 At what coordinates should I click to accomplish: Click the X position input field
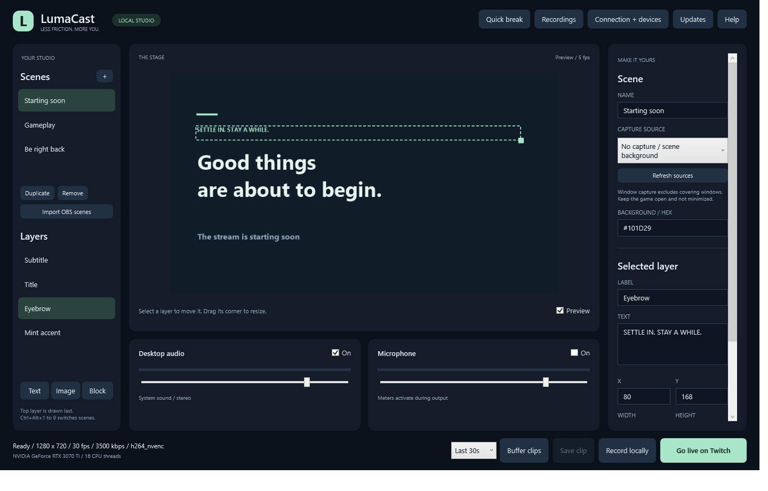[644, 397]
